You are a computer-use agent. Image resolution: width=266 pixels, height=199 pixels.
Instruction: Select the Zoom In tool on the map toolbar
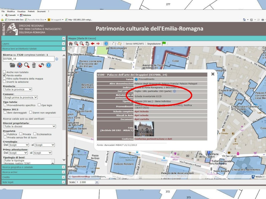[76, 43]
